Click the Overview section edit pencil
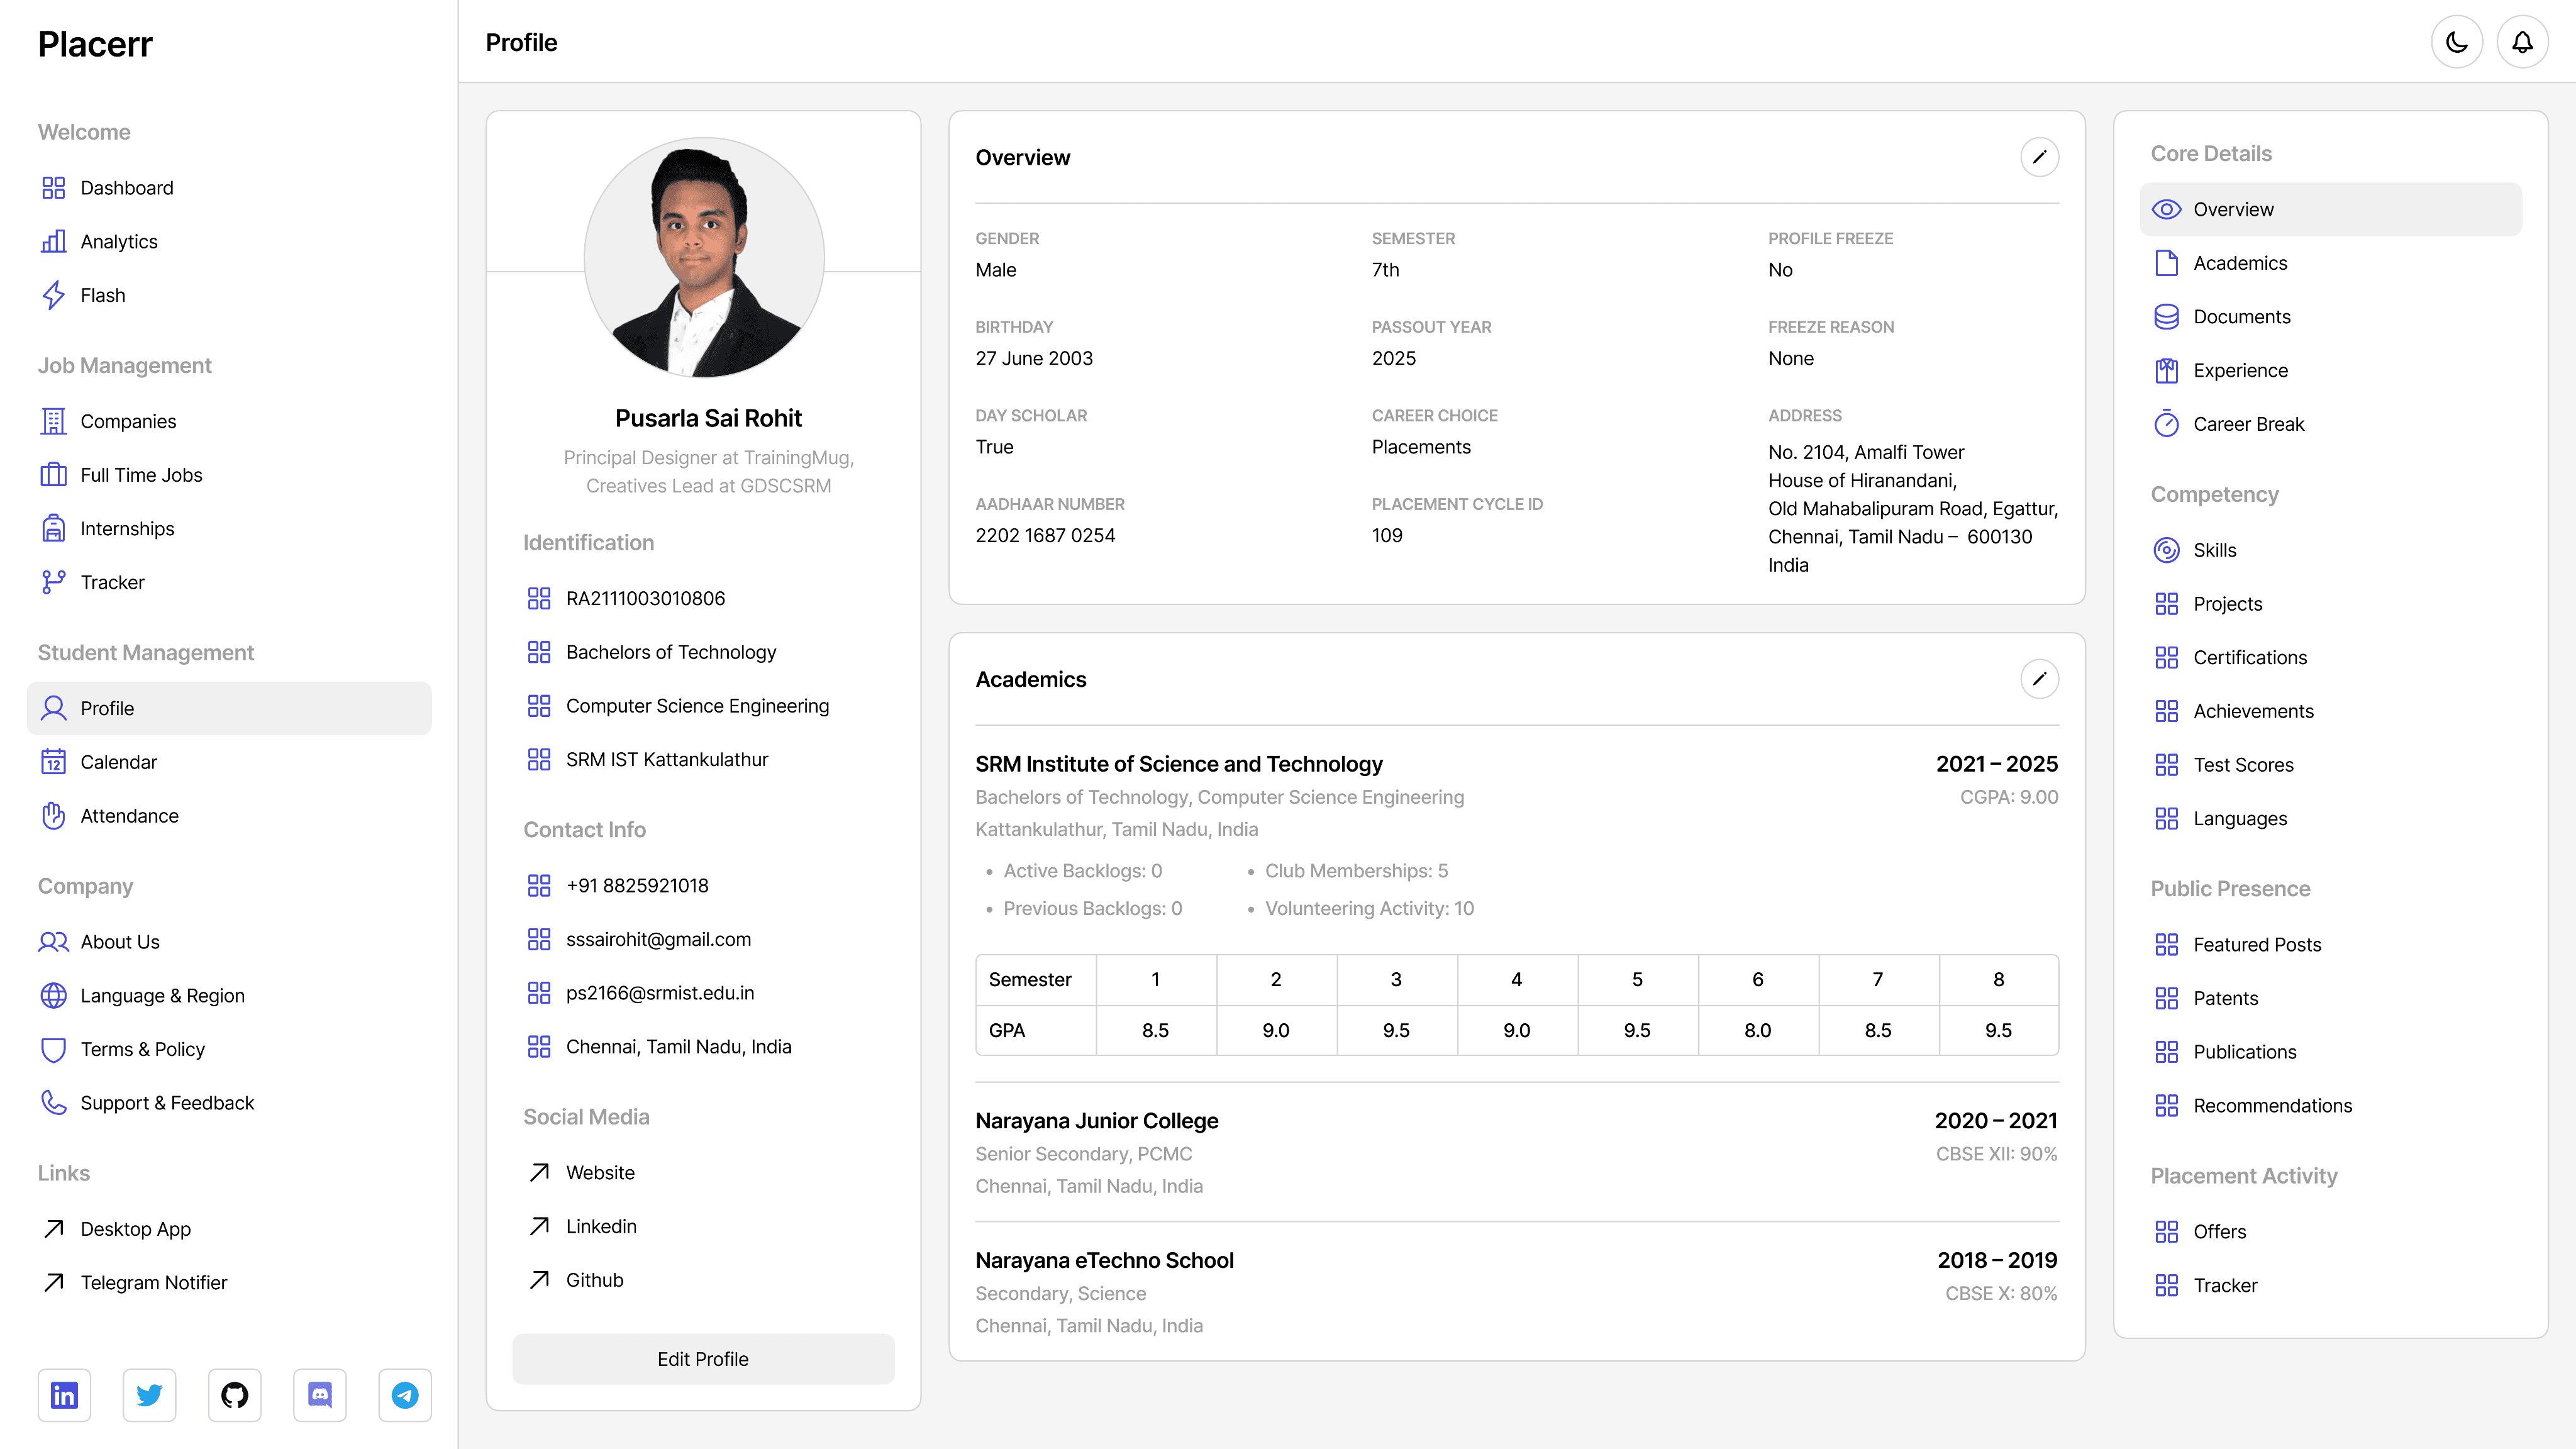The image size is (2576, 1449). pos(2039,157)
